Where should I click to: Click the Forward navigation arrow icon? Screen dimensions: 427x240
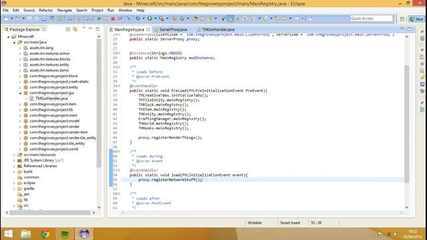point(296,19)
